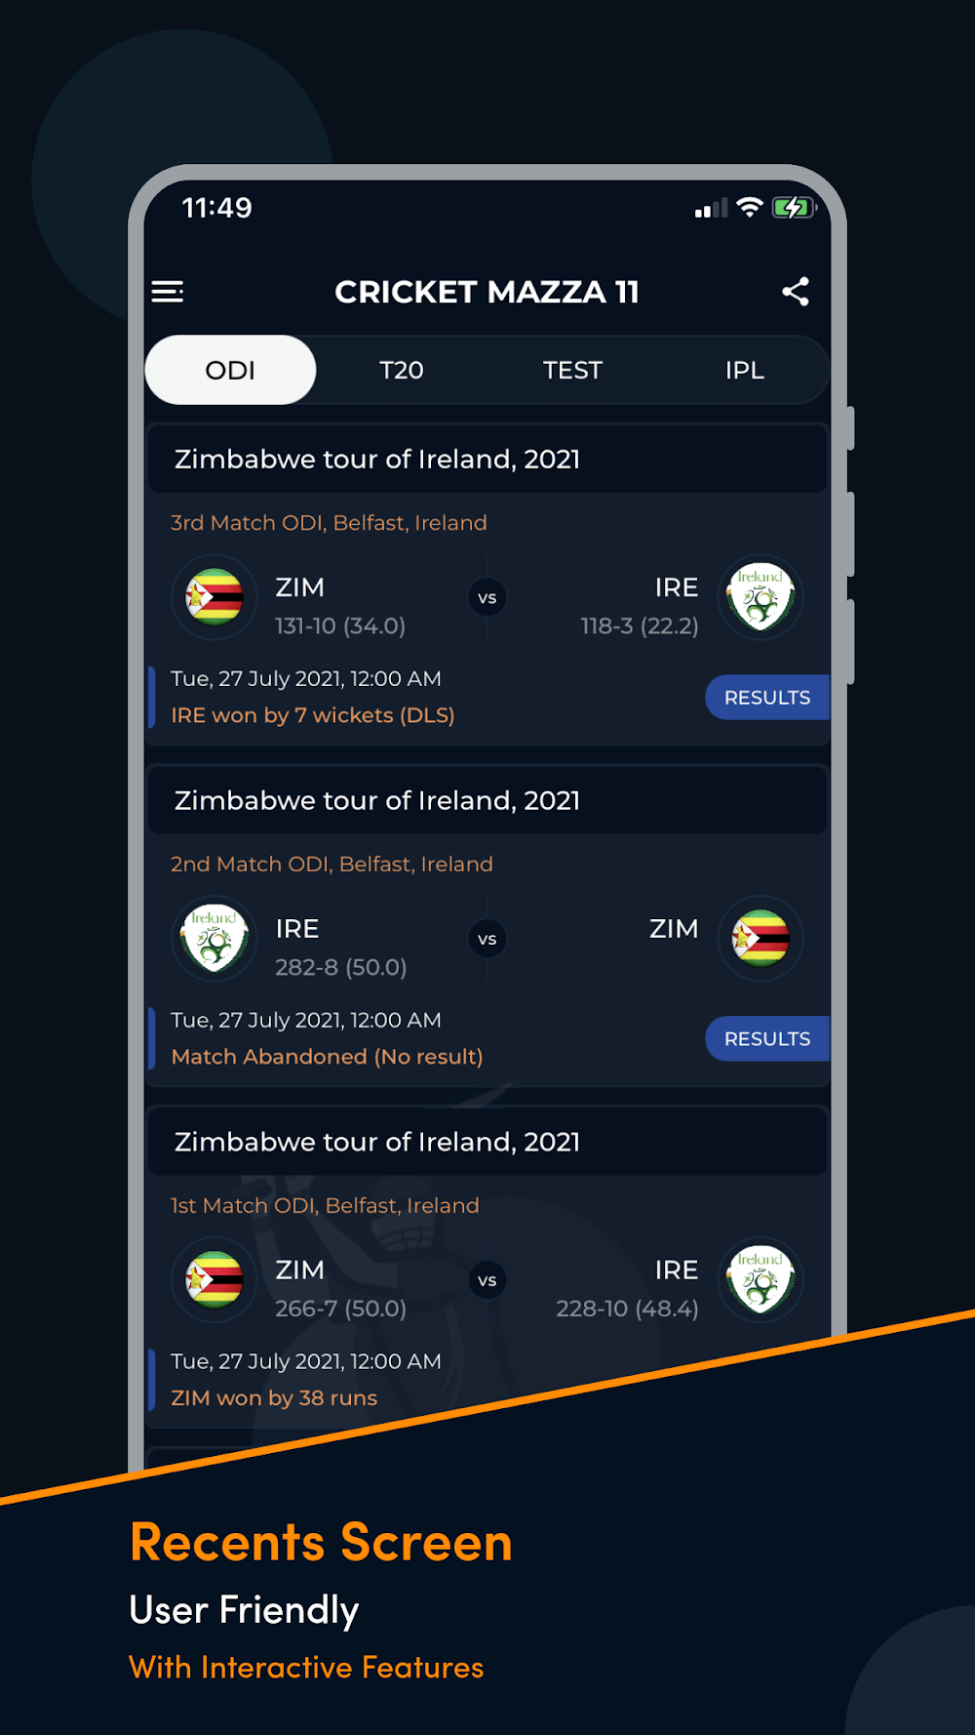This screenshot has width=975, height=1735.
Task: Tap 'IRE won by 7 wickets (DLS)' text
Action: point(313,715)
